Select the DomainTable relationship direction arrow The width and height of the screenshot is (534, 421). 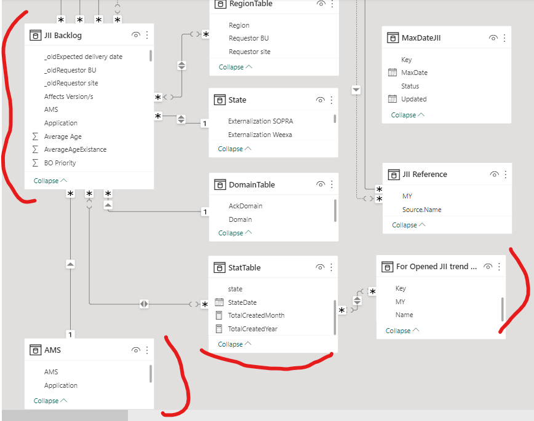[x=108, y=205]
